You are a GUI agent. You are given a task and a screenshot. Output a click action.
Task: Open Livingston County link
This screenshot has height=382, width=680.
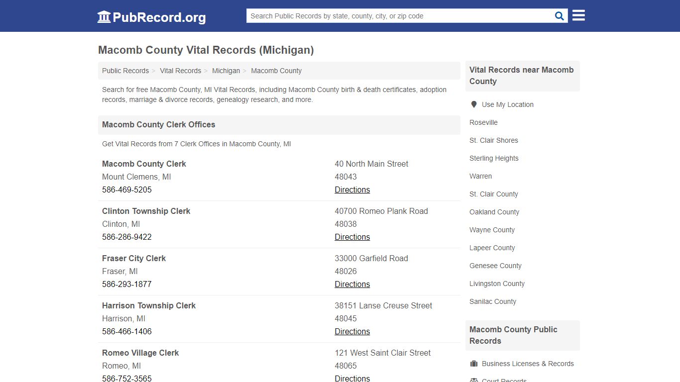pyautogui.click(x=497, y=284)
